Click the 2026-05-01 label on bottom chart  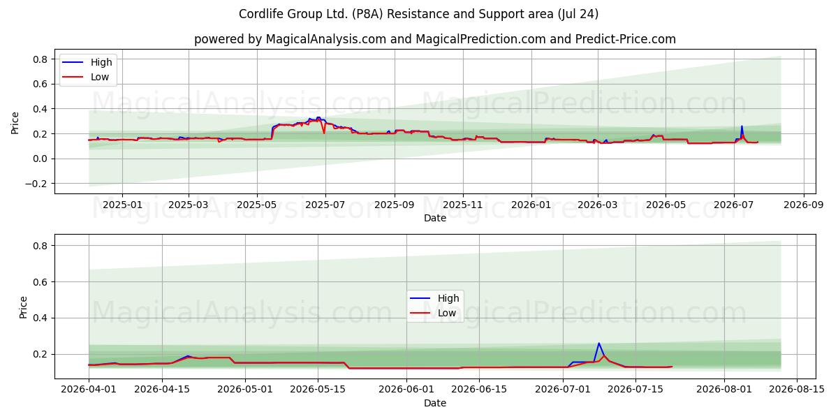[x=245, y=390]
